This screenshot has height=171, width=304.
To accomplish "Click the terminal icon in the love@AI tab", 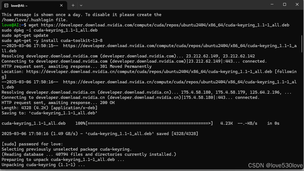I will coord(6,6).
